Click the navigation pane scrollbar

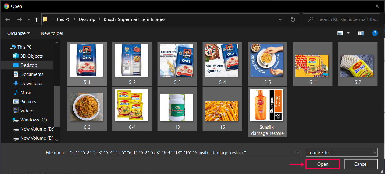pos(57,106)
